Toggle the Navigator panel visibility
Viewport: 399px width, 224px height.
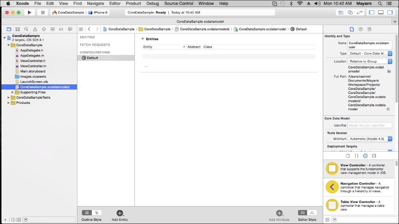371,12
